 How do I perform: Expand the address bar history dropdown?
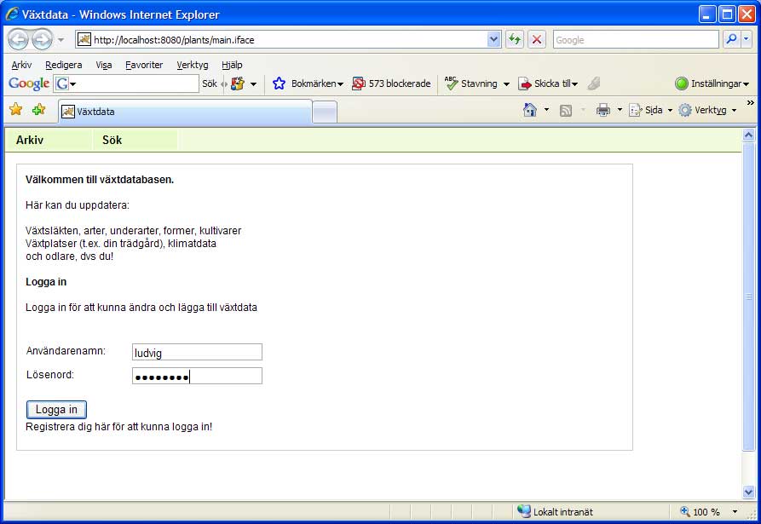[493, 40]
